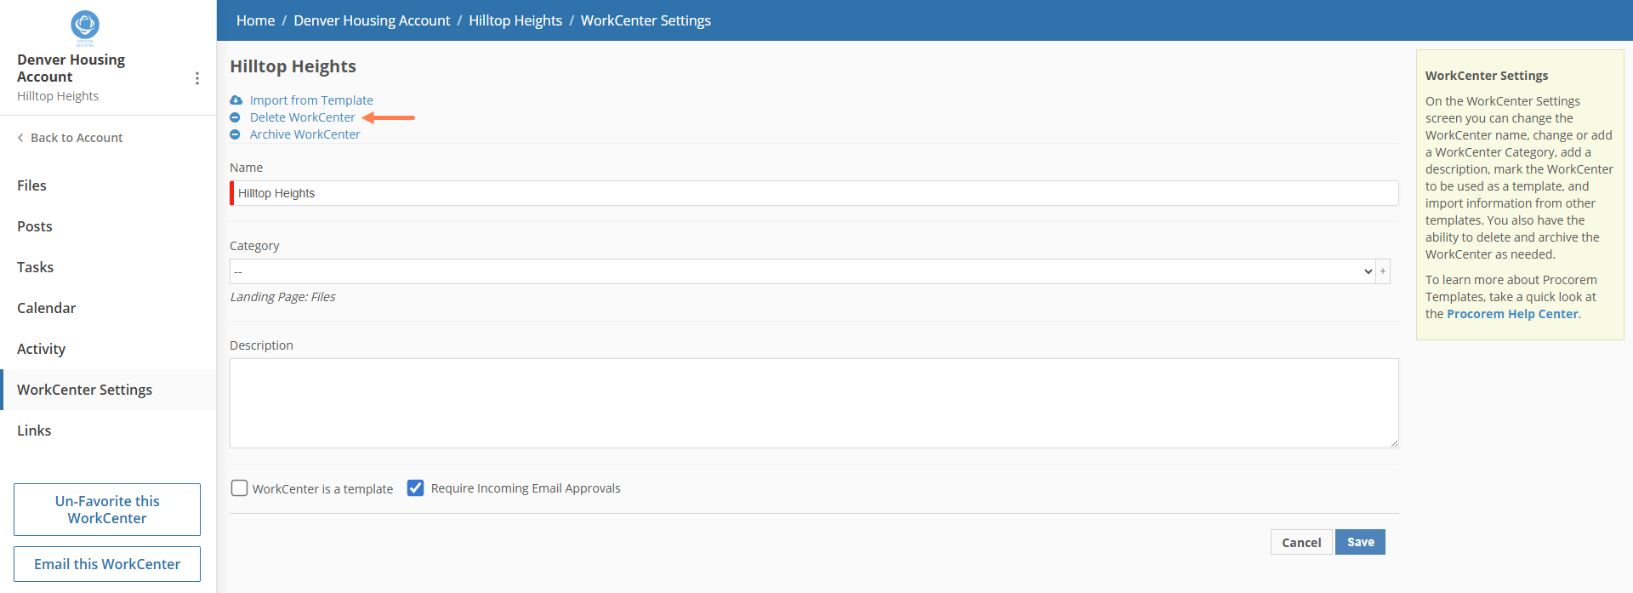This screenshot has width=1633, height=593.
Task: Open Denver Housing Account breadcrumb link
Action: pos(372,20)
